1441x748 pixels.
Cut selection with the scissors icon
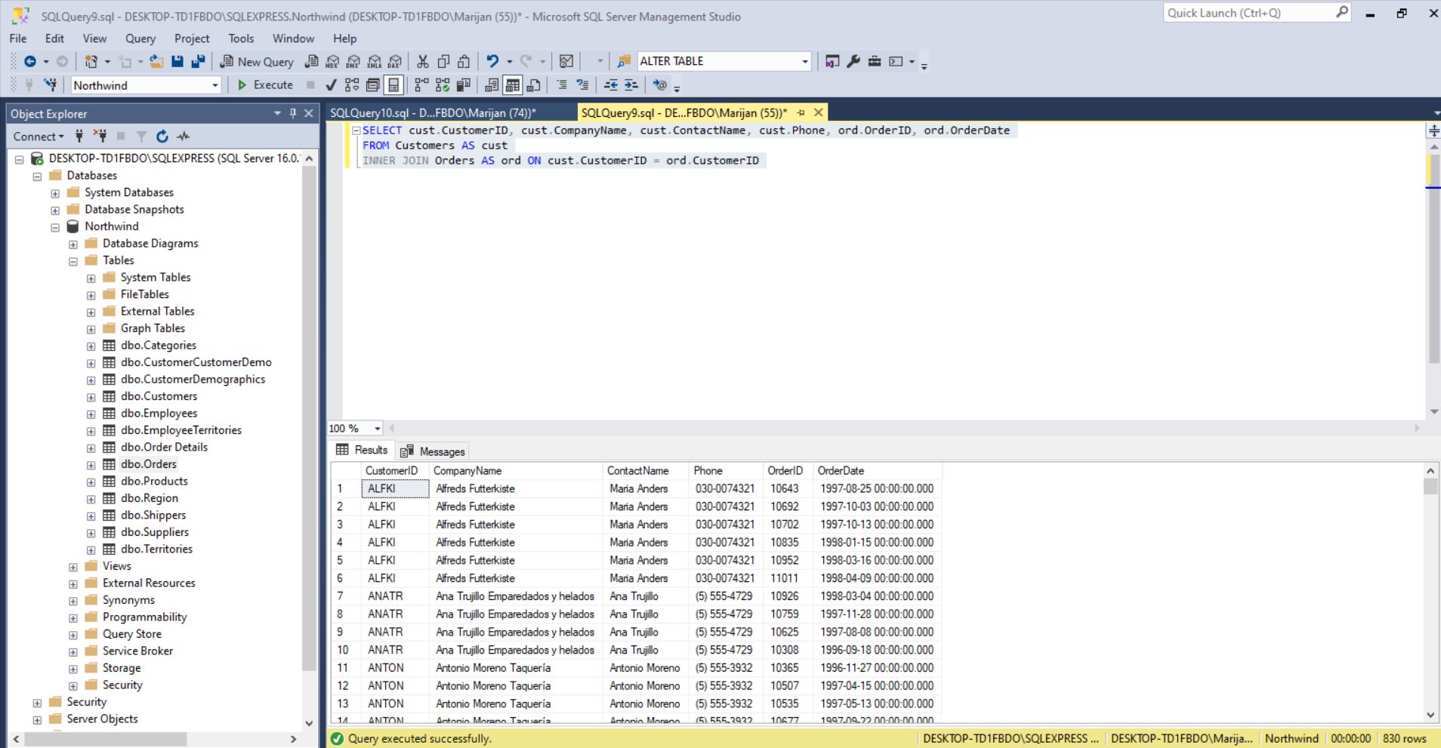tap(423, 61)
